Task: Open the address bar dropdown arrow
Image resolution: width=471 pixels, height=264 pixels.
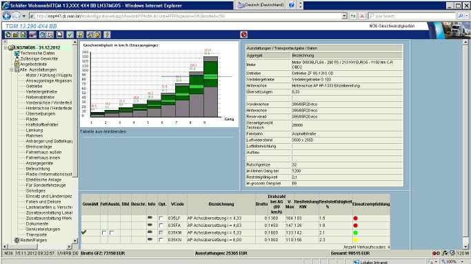Action: pyautogui.click(x=345, y=16)
